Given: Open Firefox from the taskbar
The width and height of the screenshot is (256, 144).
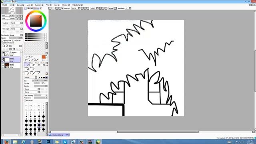Looking at the screenshot, I should coord(6,142).
